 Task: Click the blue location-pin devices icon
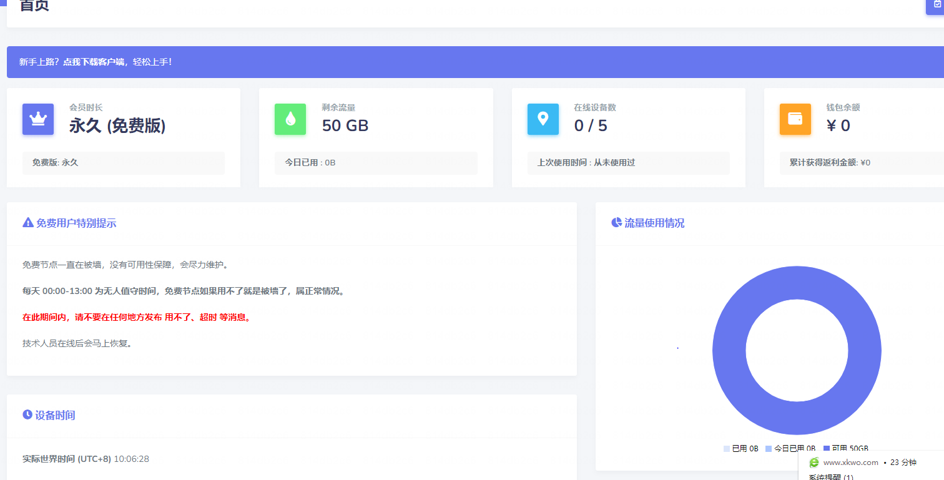pyautogui.click(x=543, y=119)
